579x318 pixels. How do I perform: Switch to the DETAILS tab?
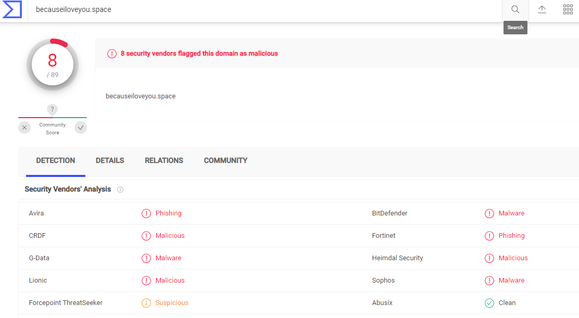[110, 160]
